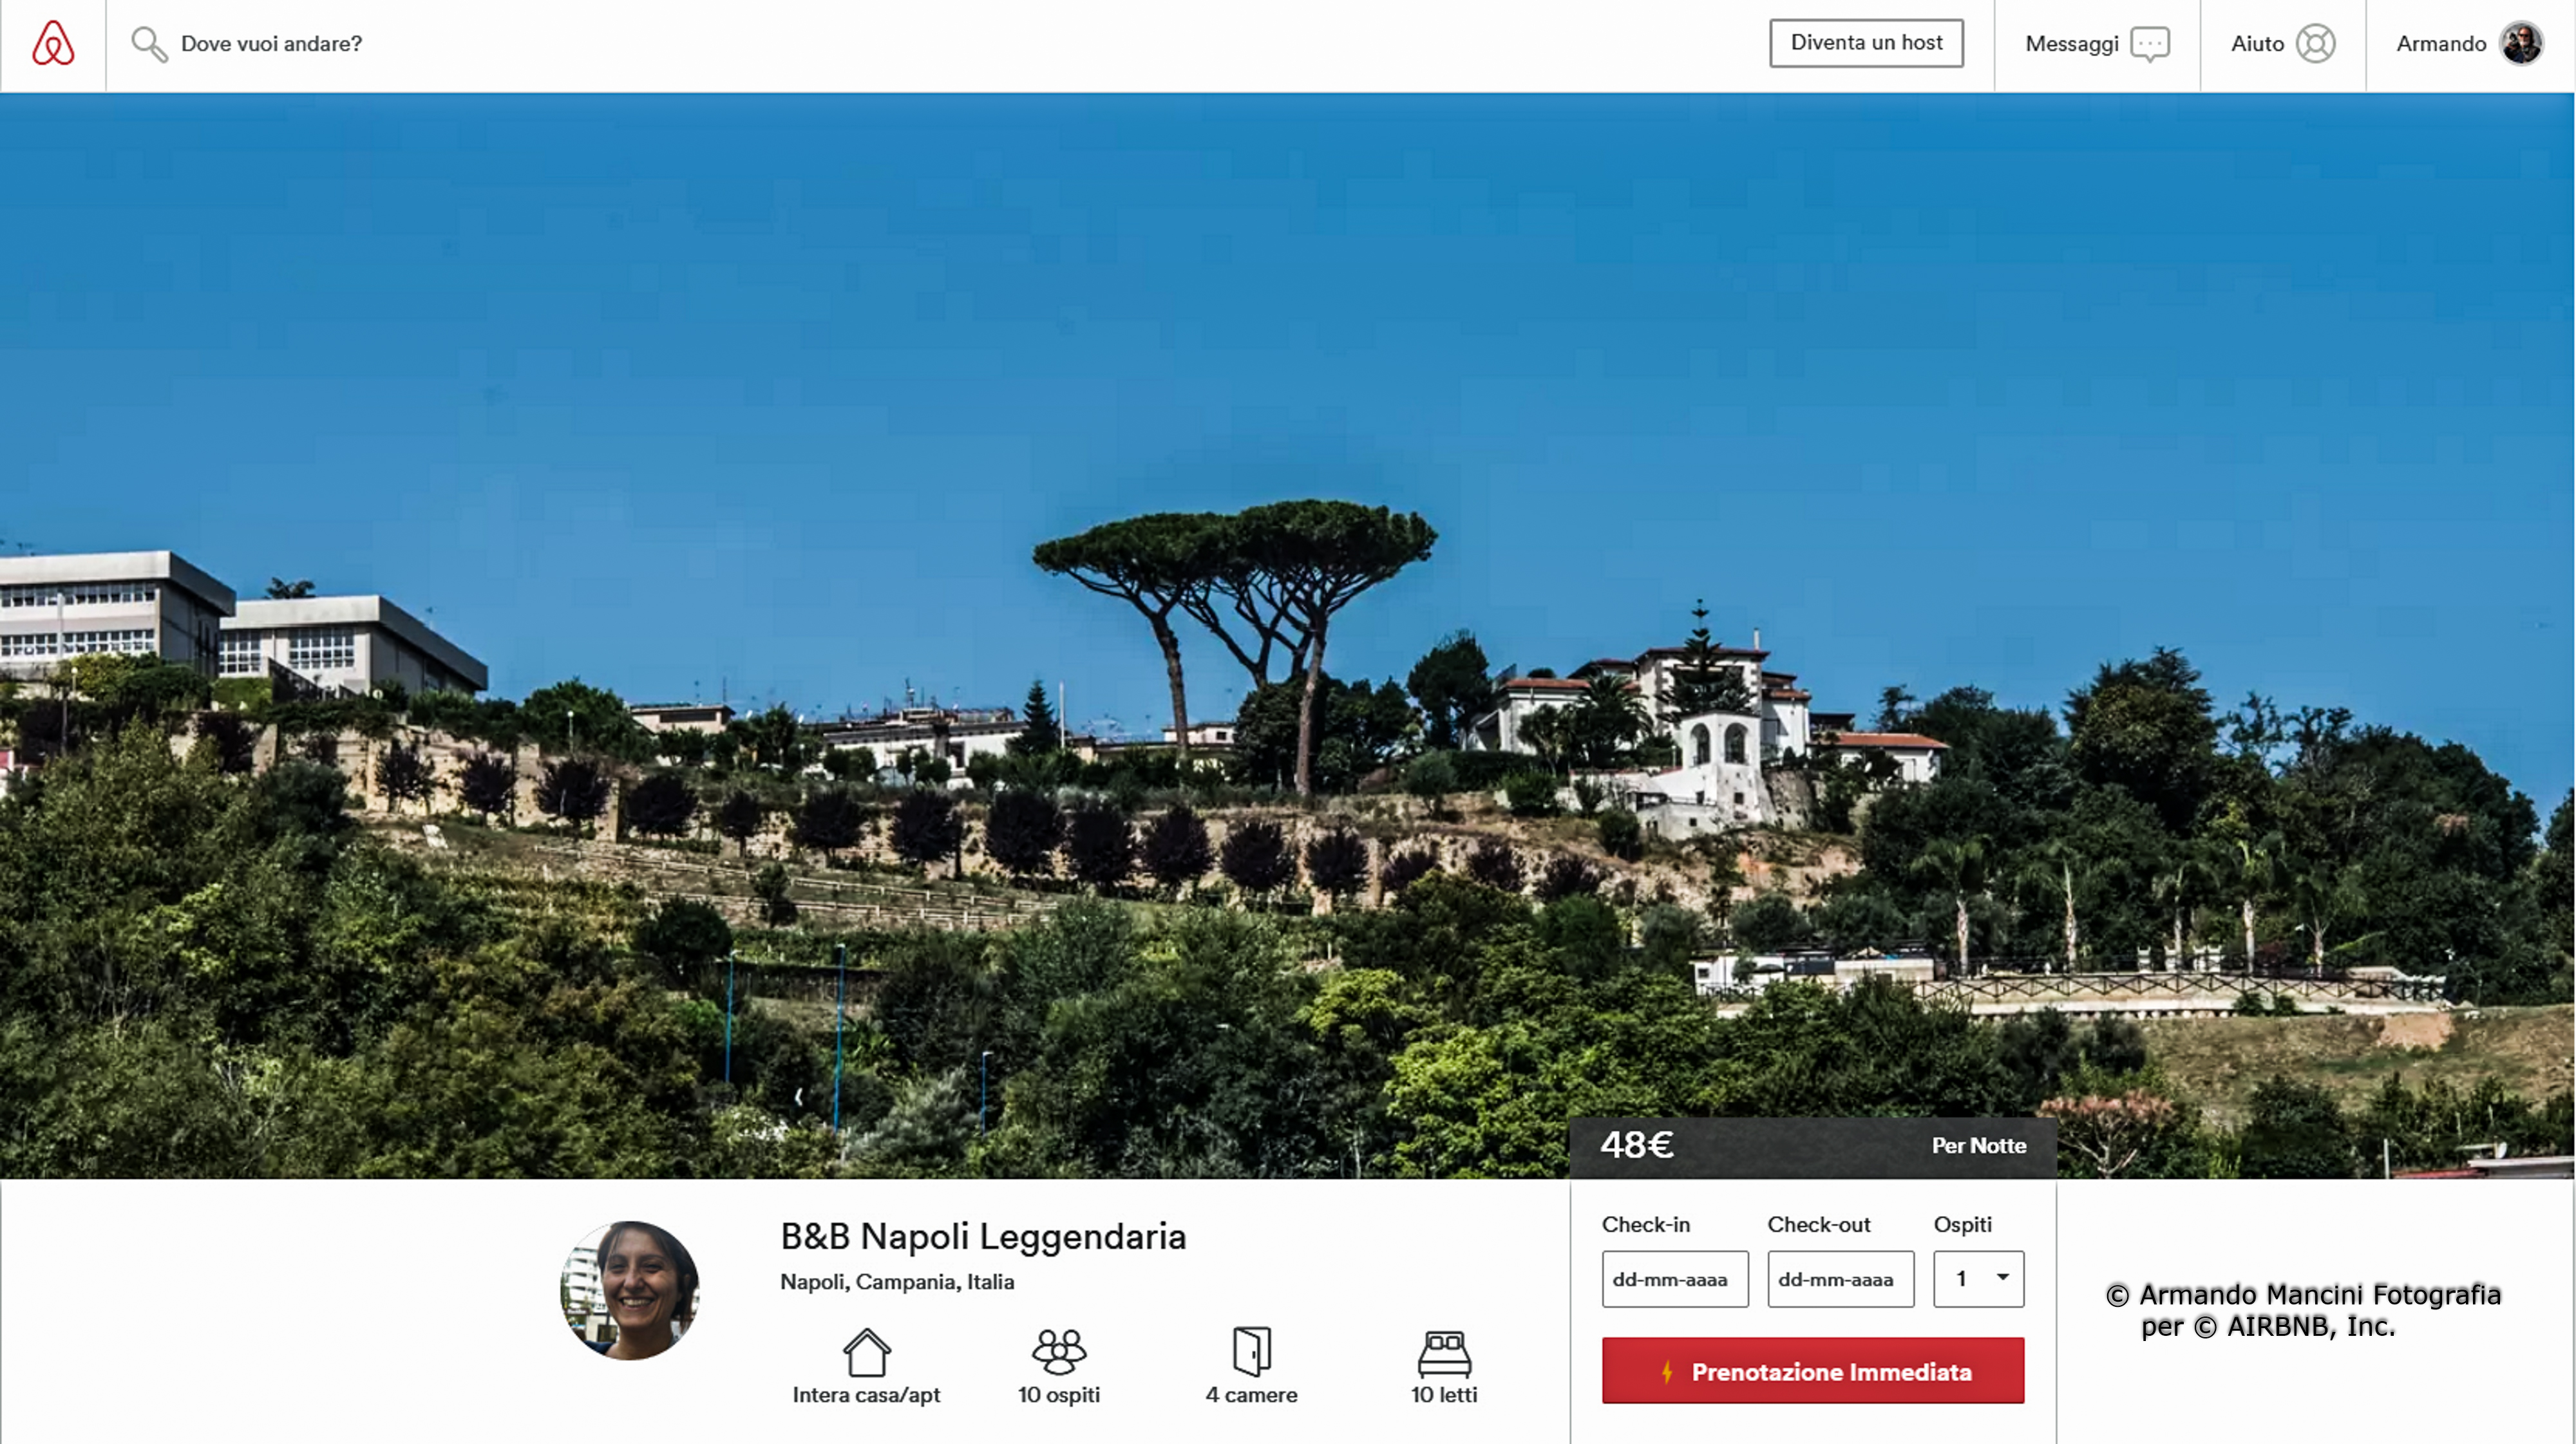Click the Ospiti dropdown arrow

click(x=2002, y=1277)
